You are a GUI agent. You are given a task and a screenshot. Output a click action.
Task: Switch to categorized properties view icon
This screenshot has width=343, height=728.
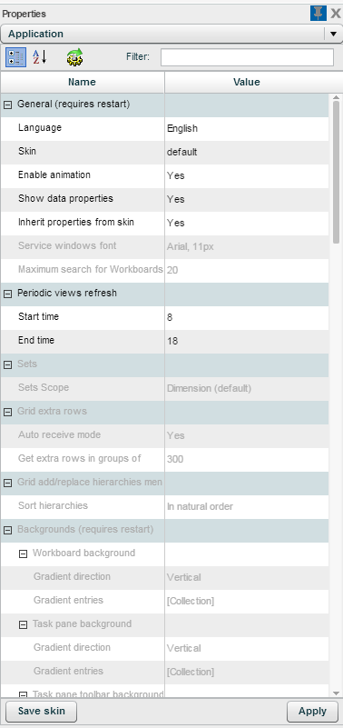(x=15, y=57)
